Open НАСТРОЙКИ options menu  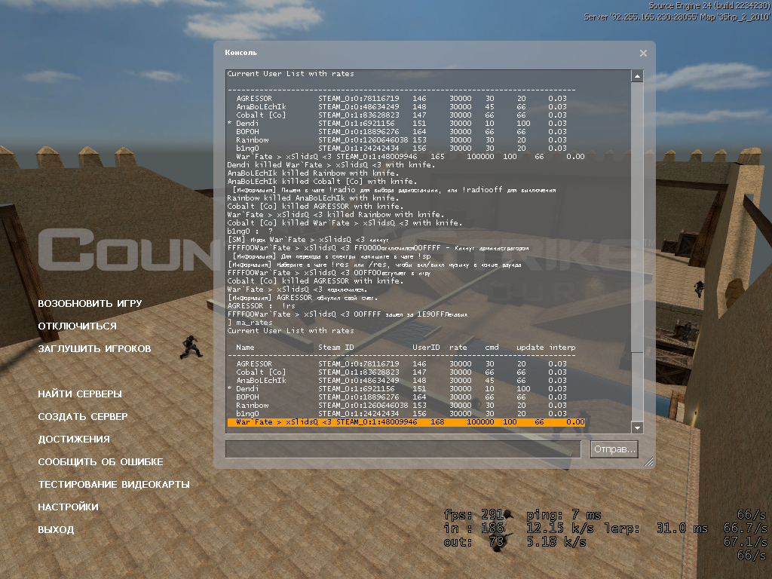69,507
